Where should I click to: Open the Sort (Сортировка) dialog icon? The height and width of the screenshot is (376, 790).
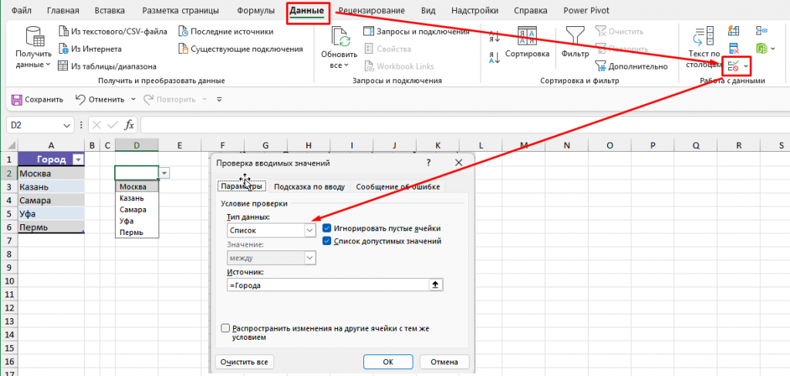coord(527,39)
